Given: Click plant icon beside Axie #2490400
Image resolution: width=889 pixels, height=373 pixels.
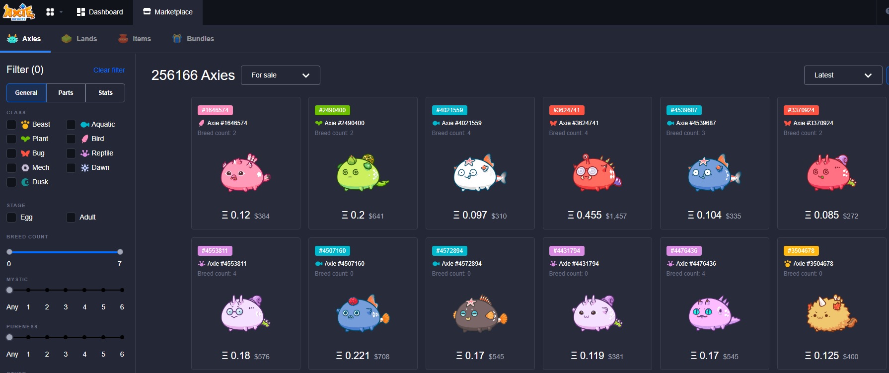Looking at the screenshot, I should [319, 123].
